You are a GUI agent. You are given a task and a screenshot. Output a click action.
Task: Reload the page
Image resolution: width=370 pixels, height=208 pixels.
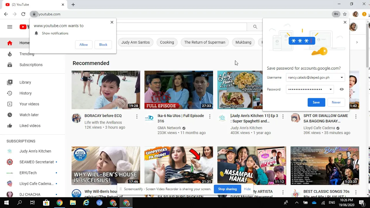click(23, 14)
